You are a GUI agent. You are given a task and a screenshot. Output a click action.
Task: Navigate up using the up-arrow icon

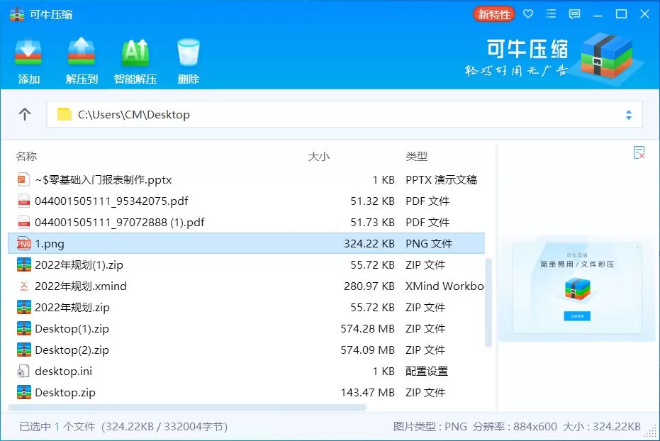tap(25, 114)
